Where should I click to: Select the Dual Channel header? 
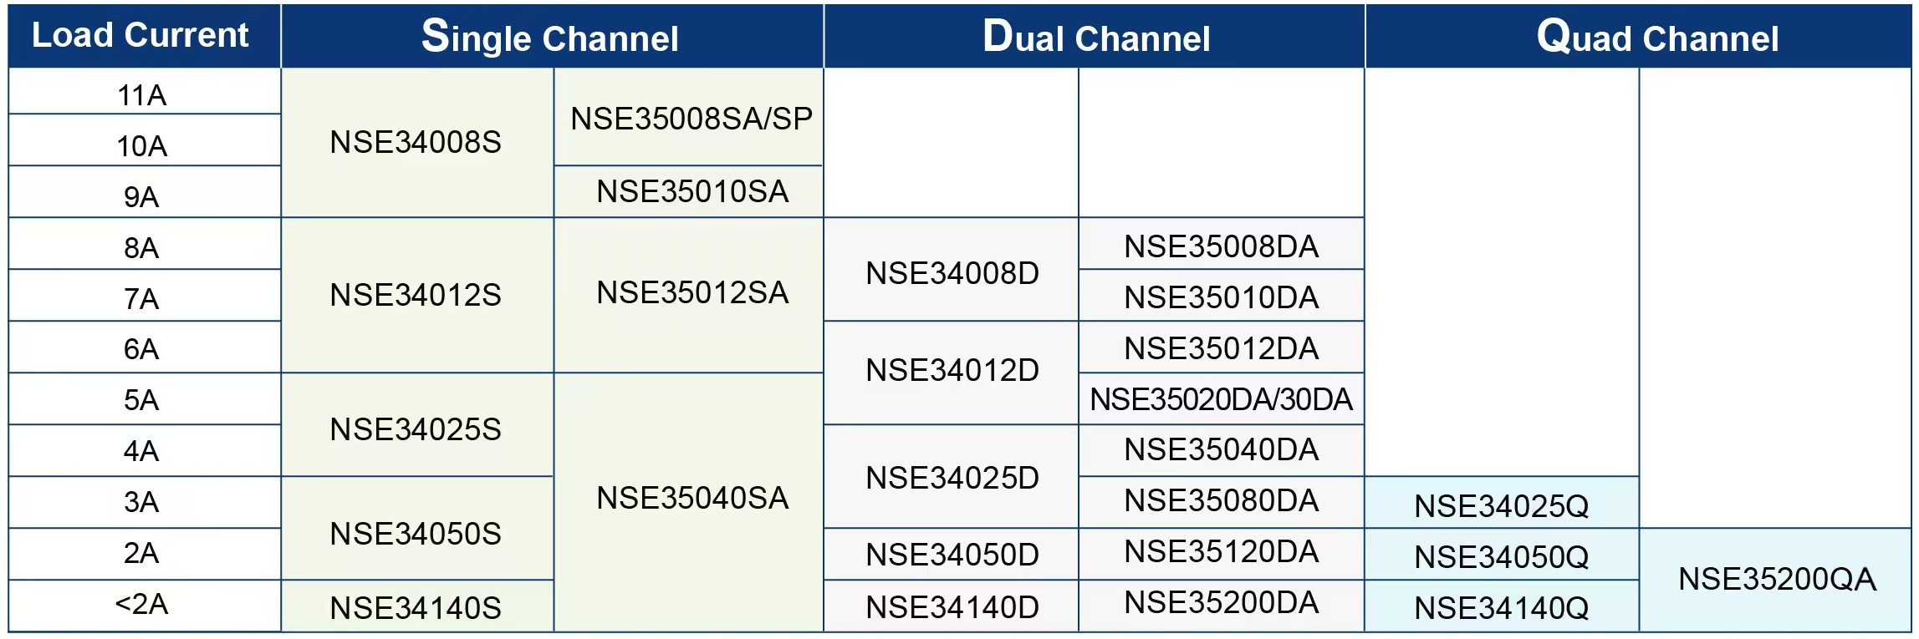1095,38
